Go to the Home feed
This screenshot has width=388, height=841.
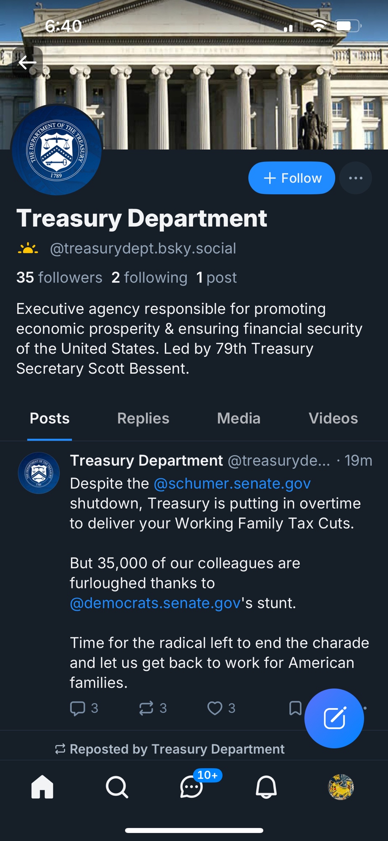pyautogui.click(x=42, y=786)
